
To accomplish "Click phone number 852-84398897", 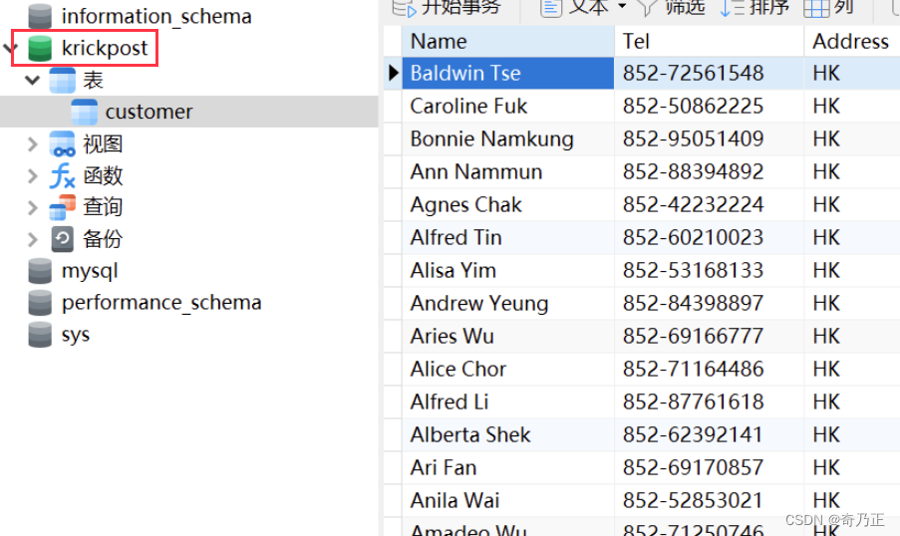I will click(x=694, y=303).
